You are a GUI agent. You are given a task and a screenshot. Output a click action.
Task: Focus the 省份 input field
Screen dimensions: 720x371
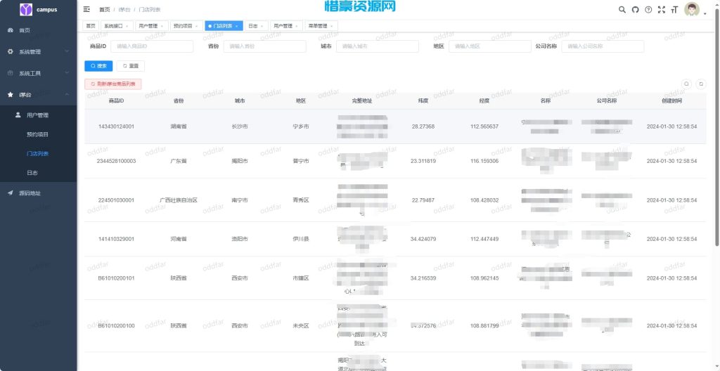264,46
